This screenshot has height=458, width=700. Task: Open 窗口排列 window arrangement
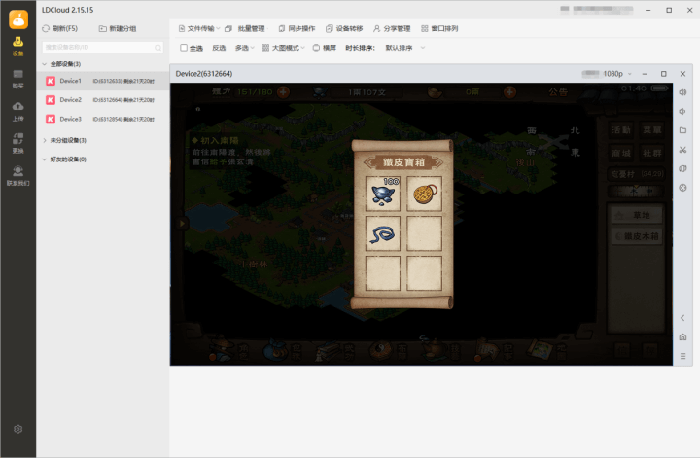point(439,28)
